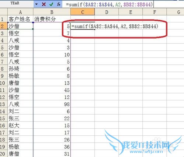Click cell A10 containing '唐僧'
184x157 pixels.
[20, 83]
